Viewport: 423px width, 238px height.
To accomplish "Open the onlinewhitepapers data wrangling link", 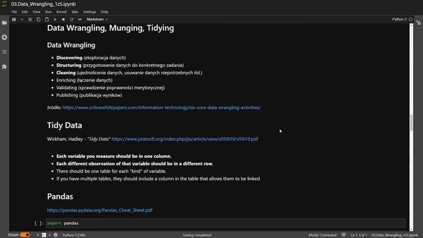I will click(161, 107).
